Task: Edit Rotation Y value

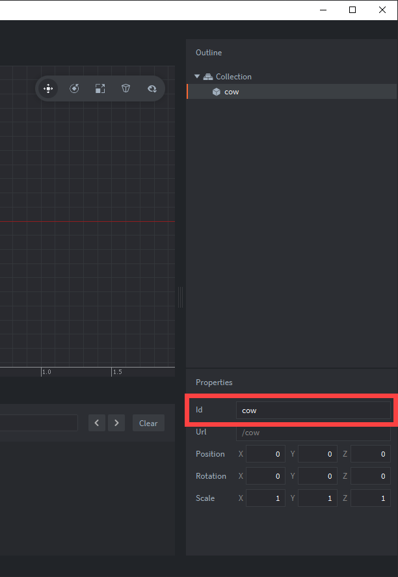Action: 317,476
